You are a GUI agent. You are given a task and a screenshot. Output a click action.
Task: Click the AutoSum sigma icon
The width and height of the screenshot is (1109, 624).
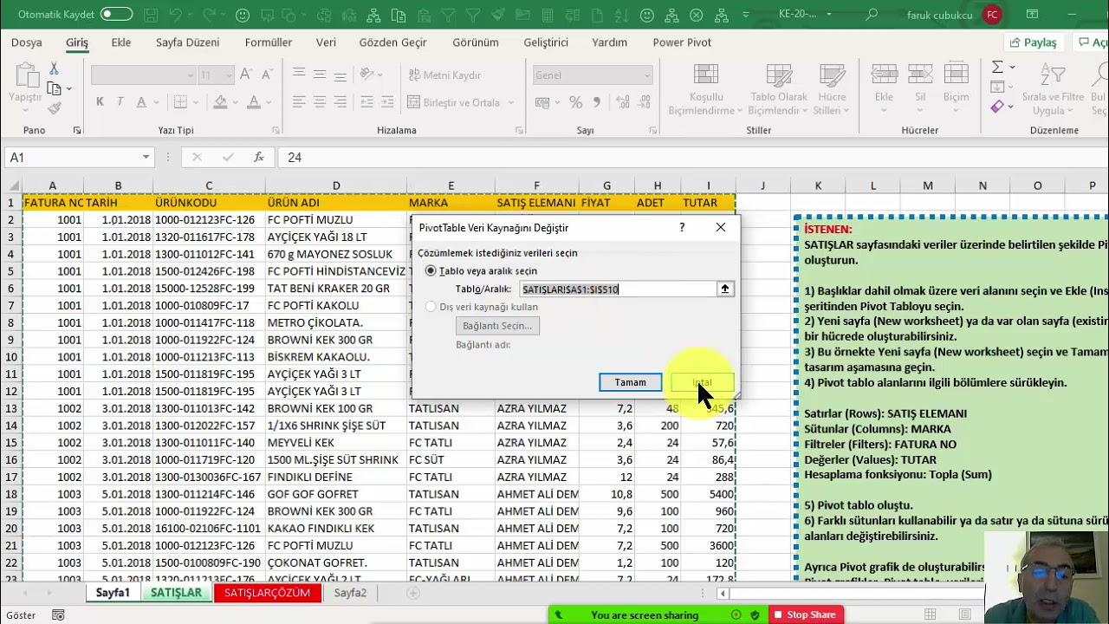997,68
